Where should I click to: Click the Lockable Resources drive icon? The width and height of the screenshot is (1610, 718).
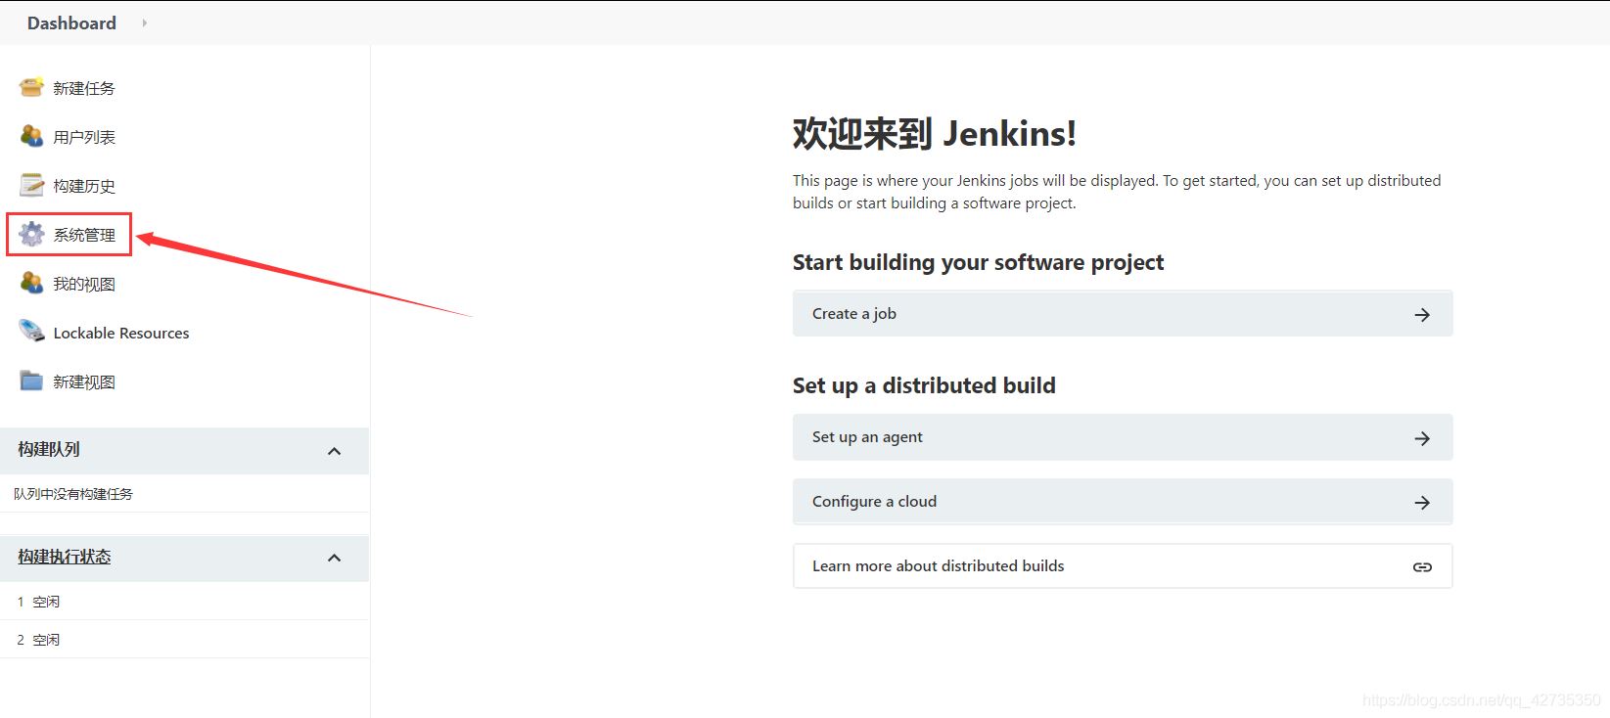pos(31,332)
